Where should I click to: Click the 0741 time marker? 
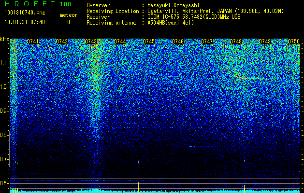click(x=33, y=41)
